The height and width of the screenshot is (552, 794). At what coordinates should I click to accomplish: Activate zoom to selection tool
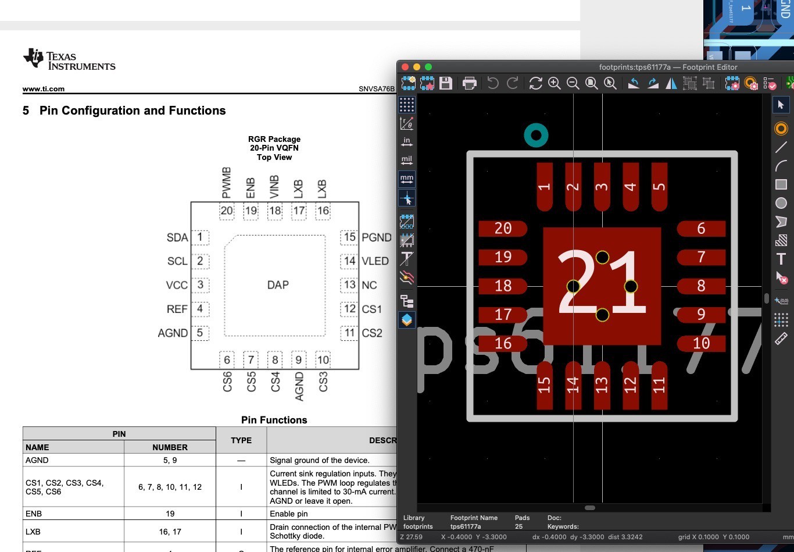click(610, 83)
